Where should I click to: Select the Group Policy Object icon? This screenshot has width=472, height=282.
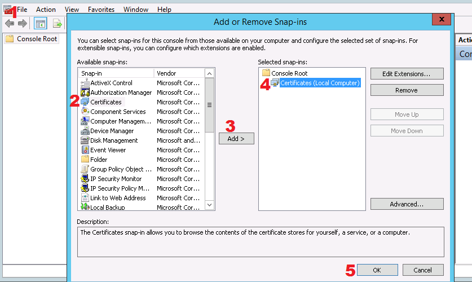85,169
